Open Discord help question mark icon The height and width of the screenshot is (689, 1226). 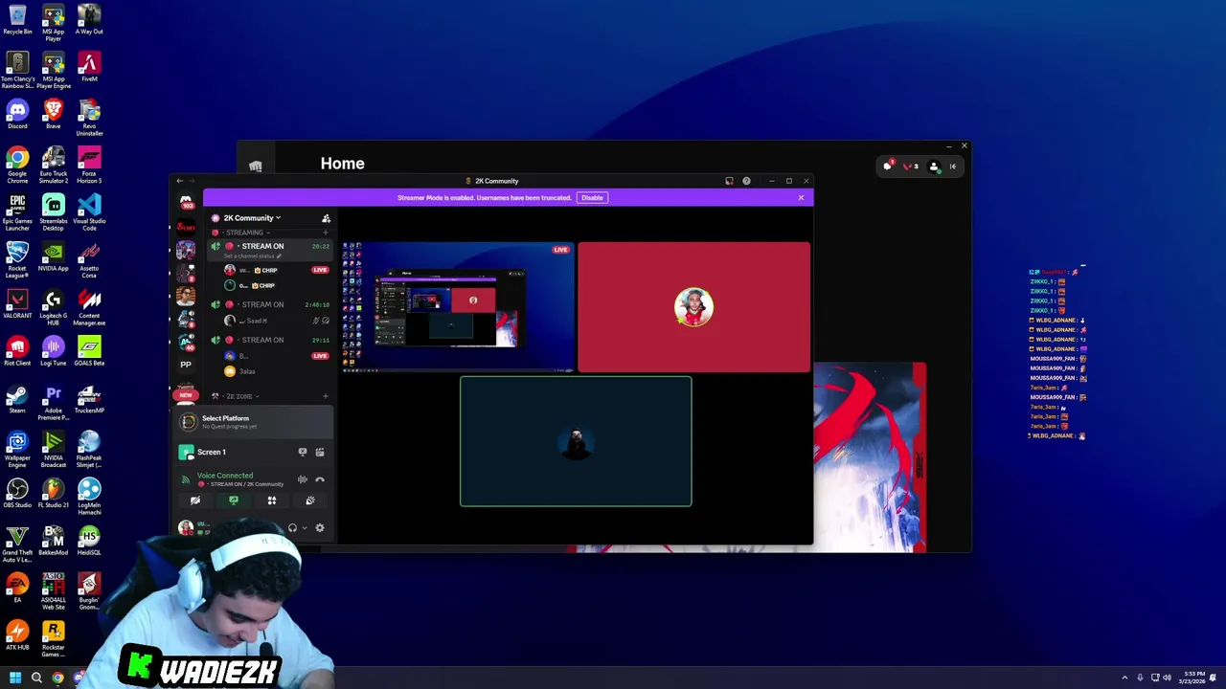[746, 181]
